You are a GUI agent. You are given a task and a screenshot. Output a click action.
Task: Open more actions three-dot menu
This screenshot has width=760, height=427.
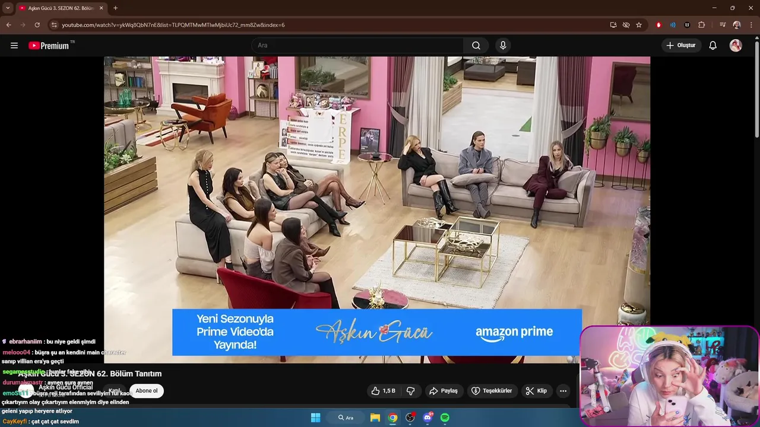click(x=563, y=391)
